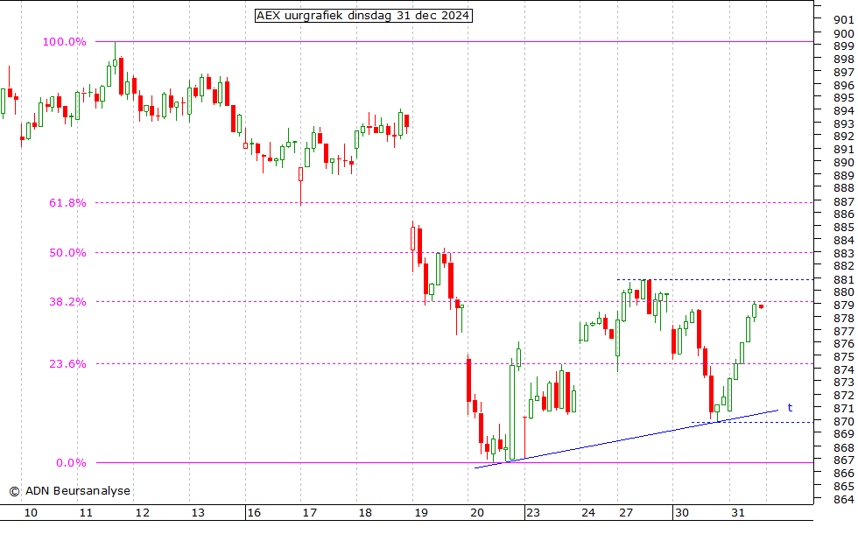Click date label 18 on the time axis
858x534 pixels.
365,513
